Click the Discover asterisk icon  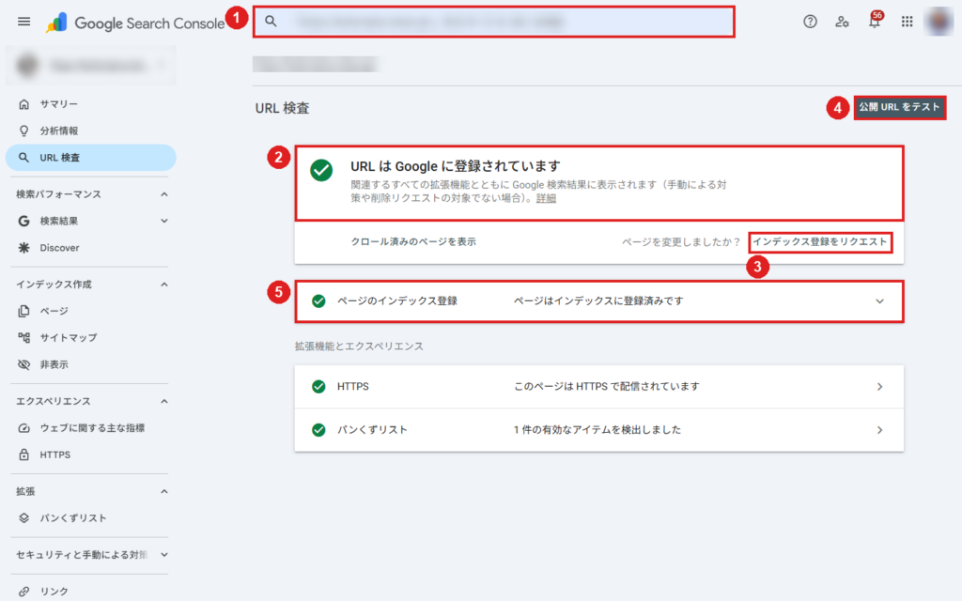click(23, 248)
